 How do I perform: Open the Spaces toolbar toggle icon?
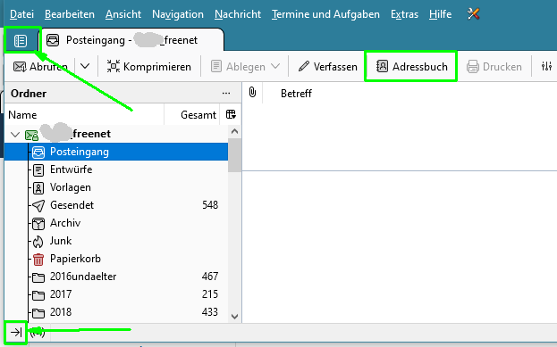(21, 41)
